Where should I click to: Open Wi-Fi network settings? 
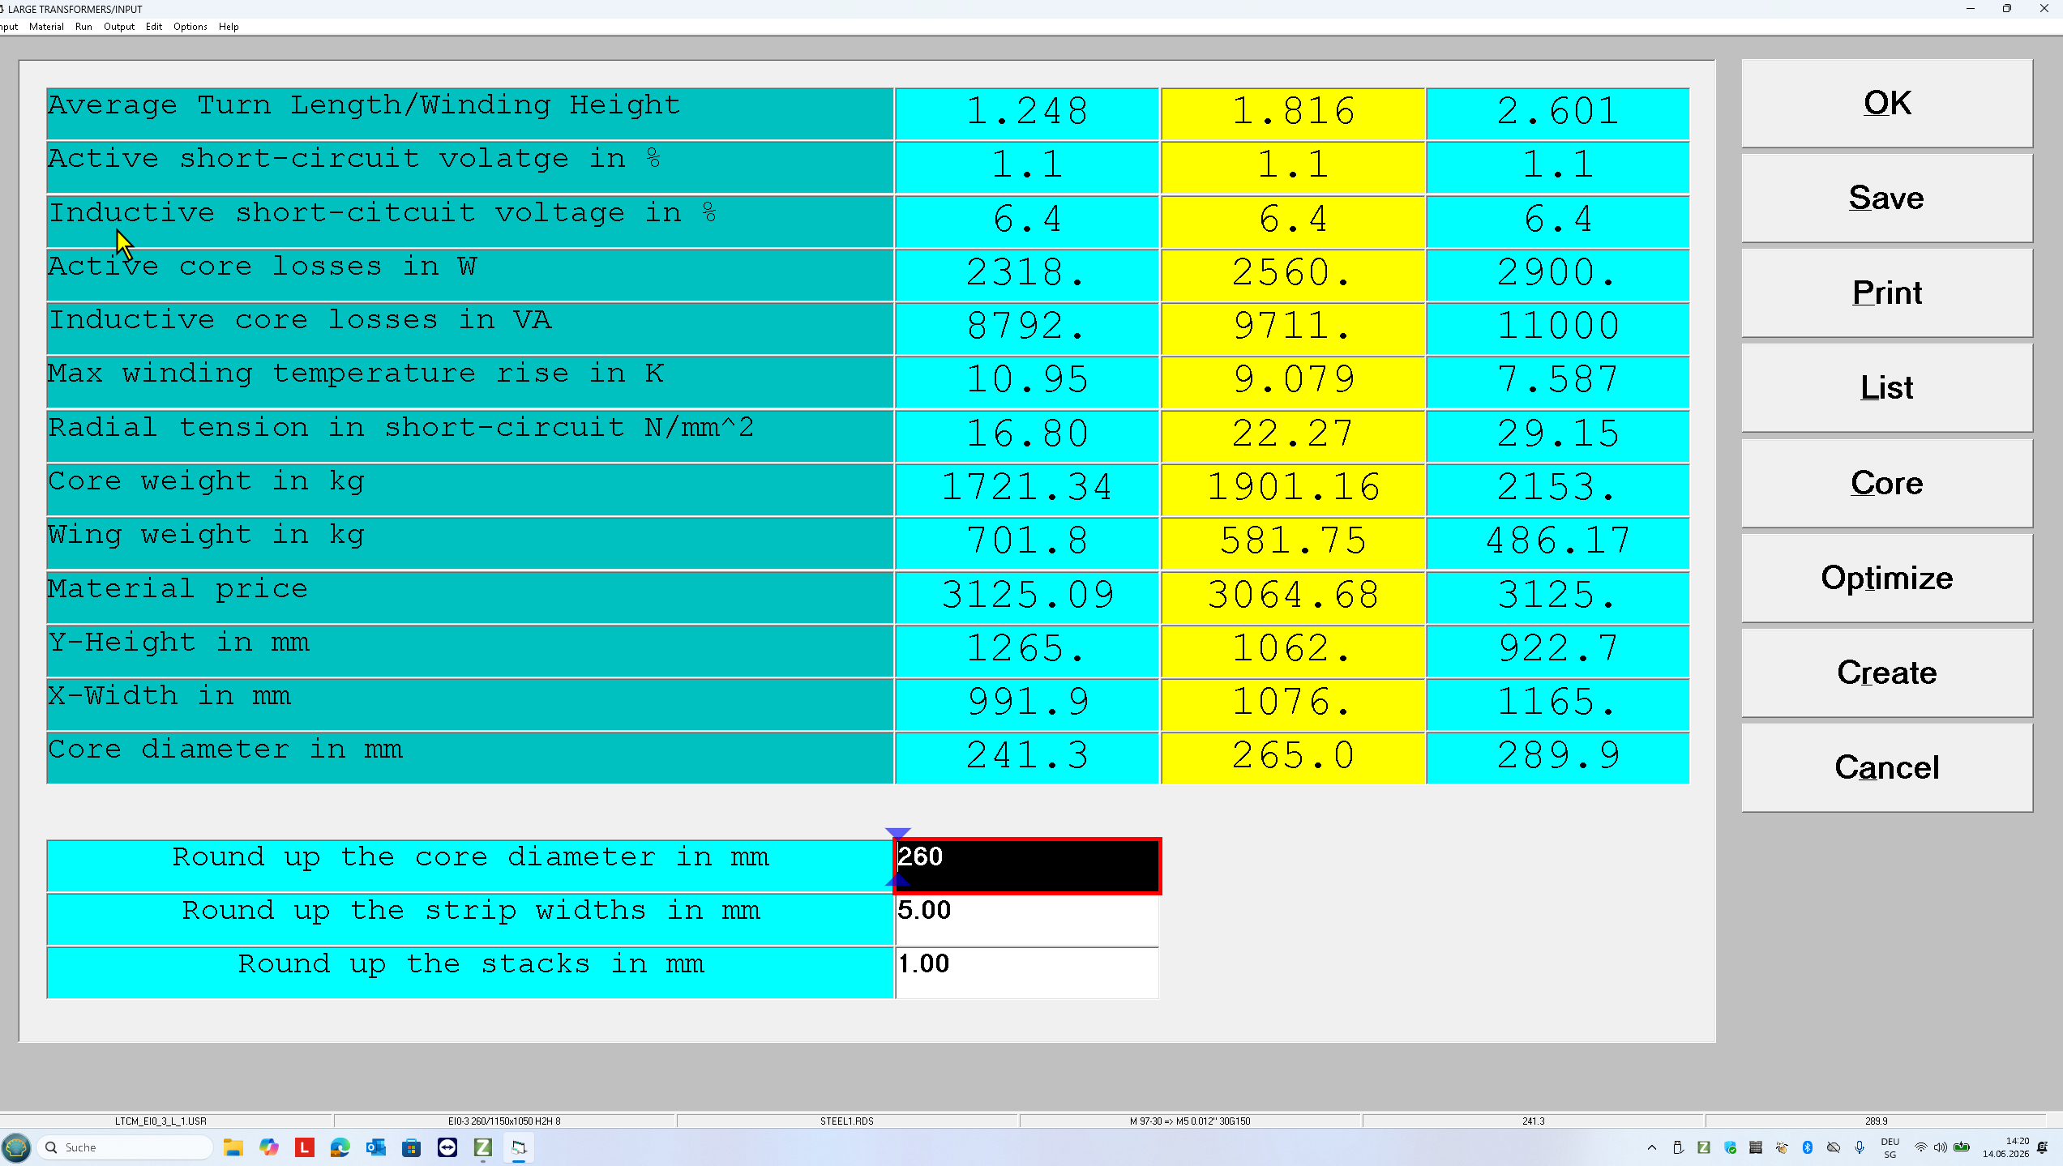(1921, 1147)
